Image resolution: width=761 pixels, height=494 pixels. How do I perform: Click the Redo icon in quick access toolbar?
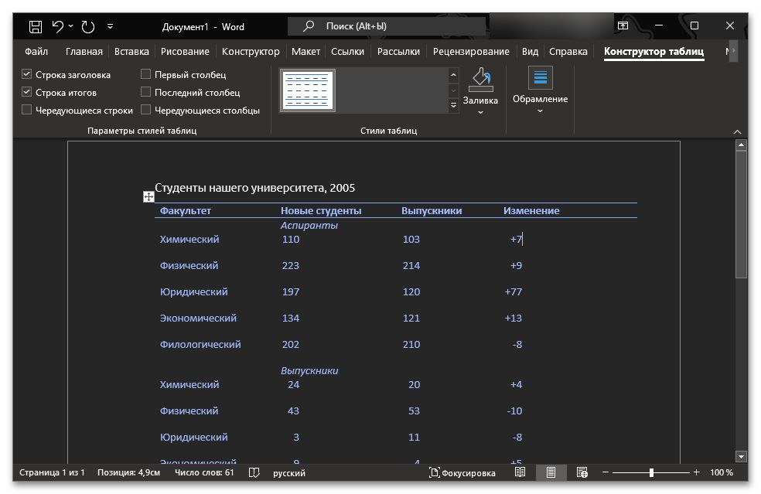(x=88, y=26)
